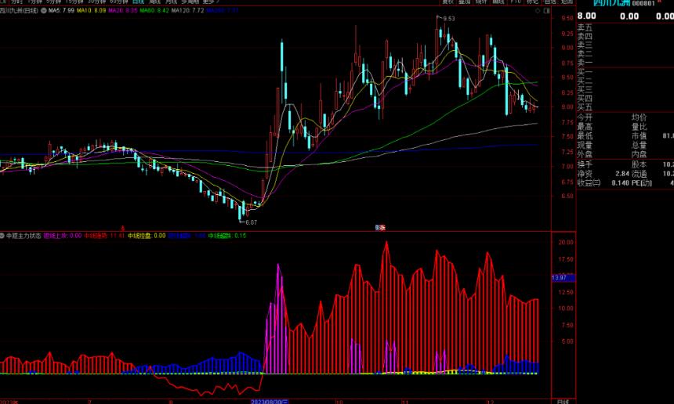Click the 今开 open price label
This screenshot has width=674, height=404.
click(585, 117)
